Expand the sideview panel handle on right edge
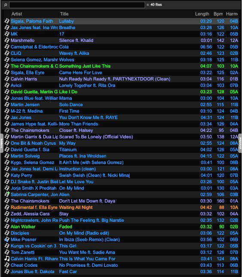This screenshot has height=277, width=242. pos(240,143)
